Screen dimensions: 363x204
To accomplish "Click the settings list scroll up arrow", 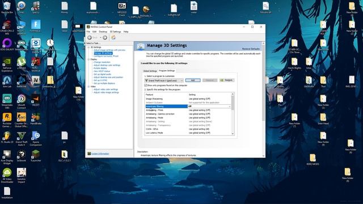I will point(233,94).
